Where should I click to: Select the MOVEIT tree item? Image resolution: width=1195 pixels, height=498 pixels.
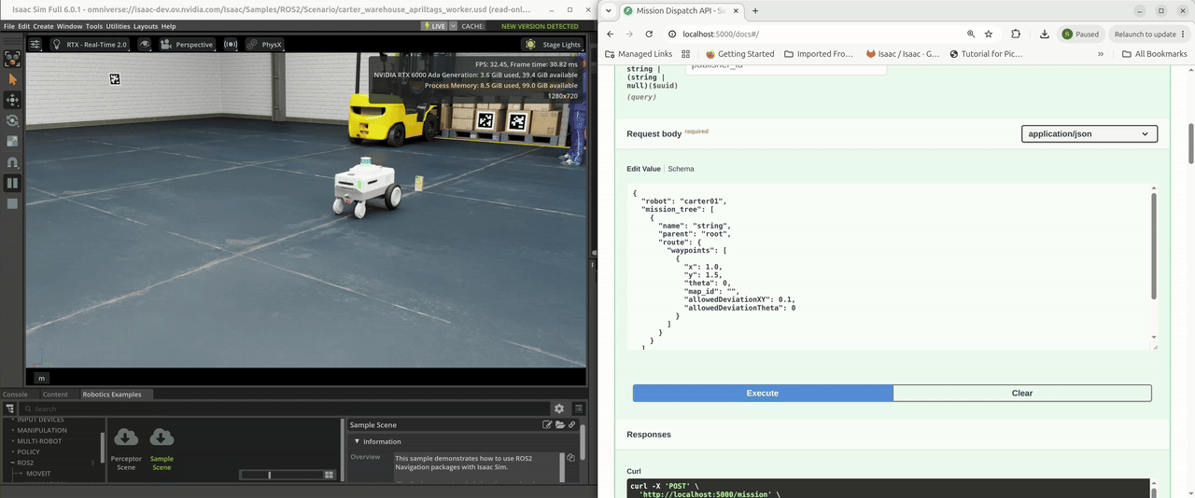point(38,474)
